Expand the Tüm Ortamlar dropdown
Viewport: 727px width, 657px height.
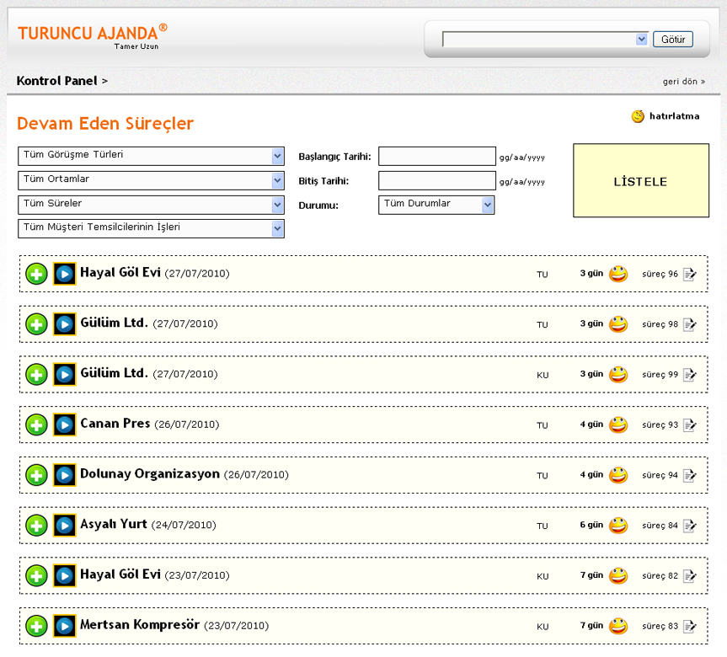(x=151, y=180)
